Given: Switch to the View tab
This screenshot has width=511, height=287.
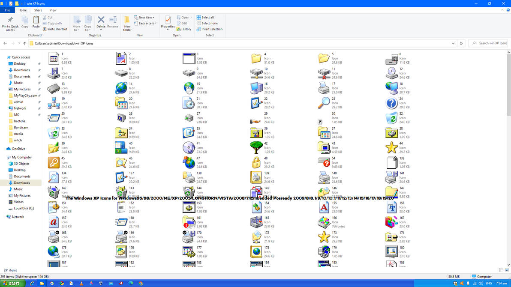Looking at the screenshot, I should pyautogui.click(x=53, y=10).
